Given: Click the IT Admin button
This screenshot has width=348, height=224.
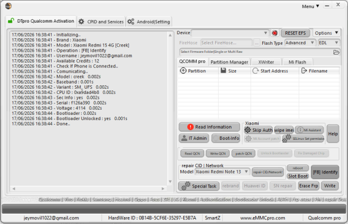Looking at the screenshot, I should point(194,138).
